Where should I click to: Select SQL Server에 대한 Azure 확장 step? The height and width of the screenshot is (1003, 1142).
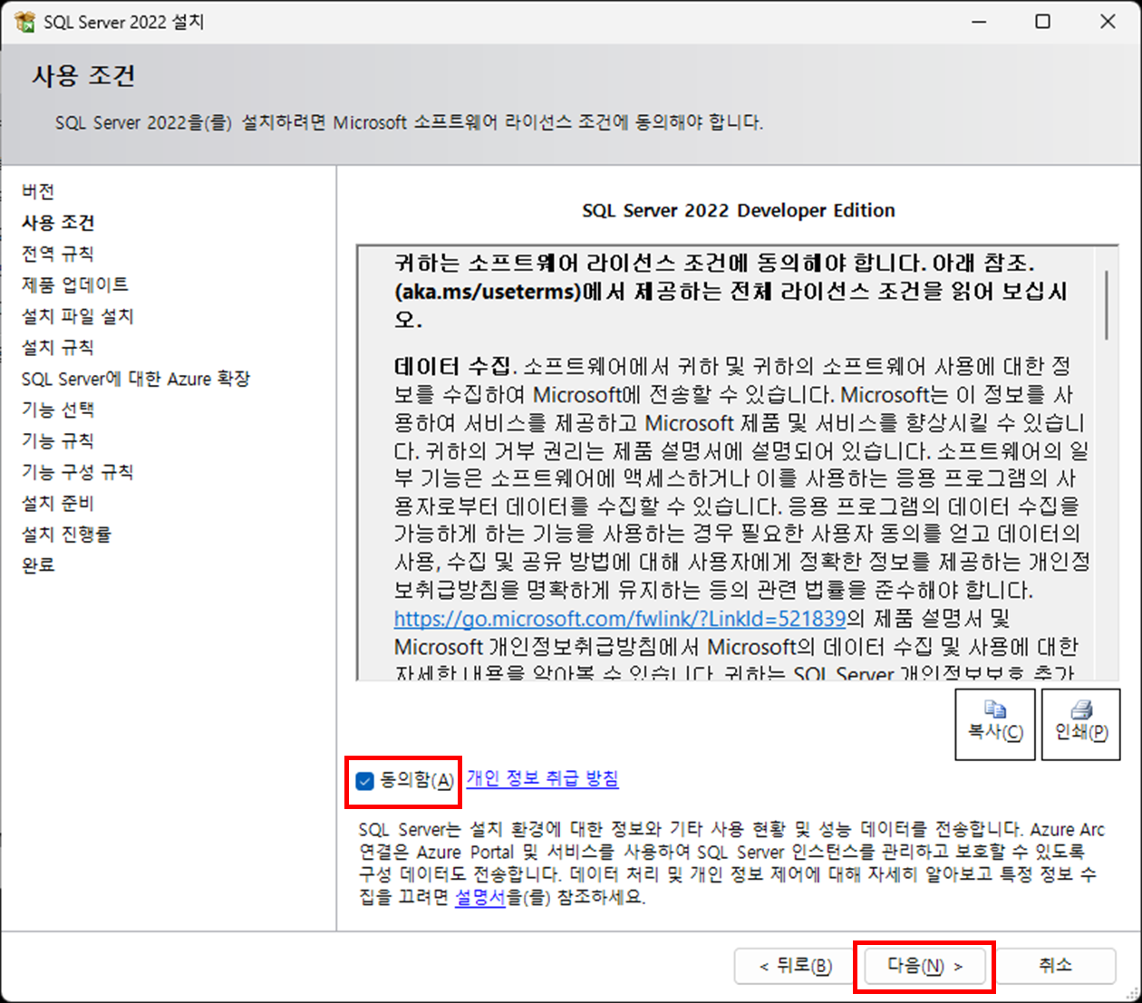[136, 379]
